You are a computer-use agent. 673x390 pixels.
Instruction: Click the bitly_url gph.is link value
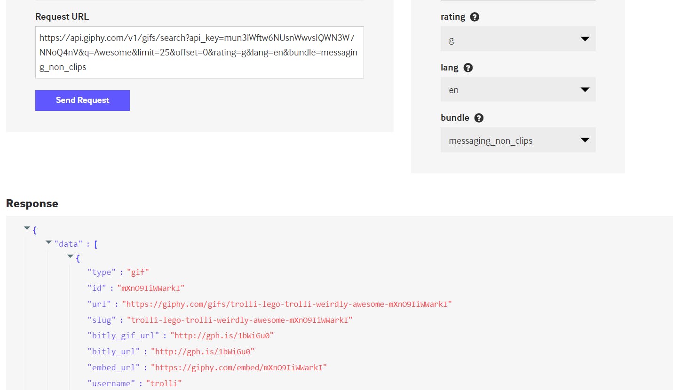click(205, 351)
